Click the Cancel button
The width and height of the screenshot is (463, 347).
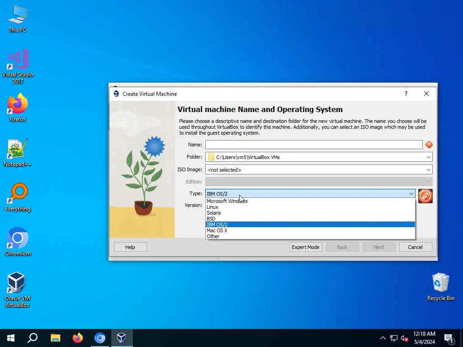pyautogui.click(x=415, y=247)
